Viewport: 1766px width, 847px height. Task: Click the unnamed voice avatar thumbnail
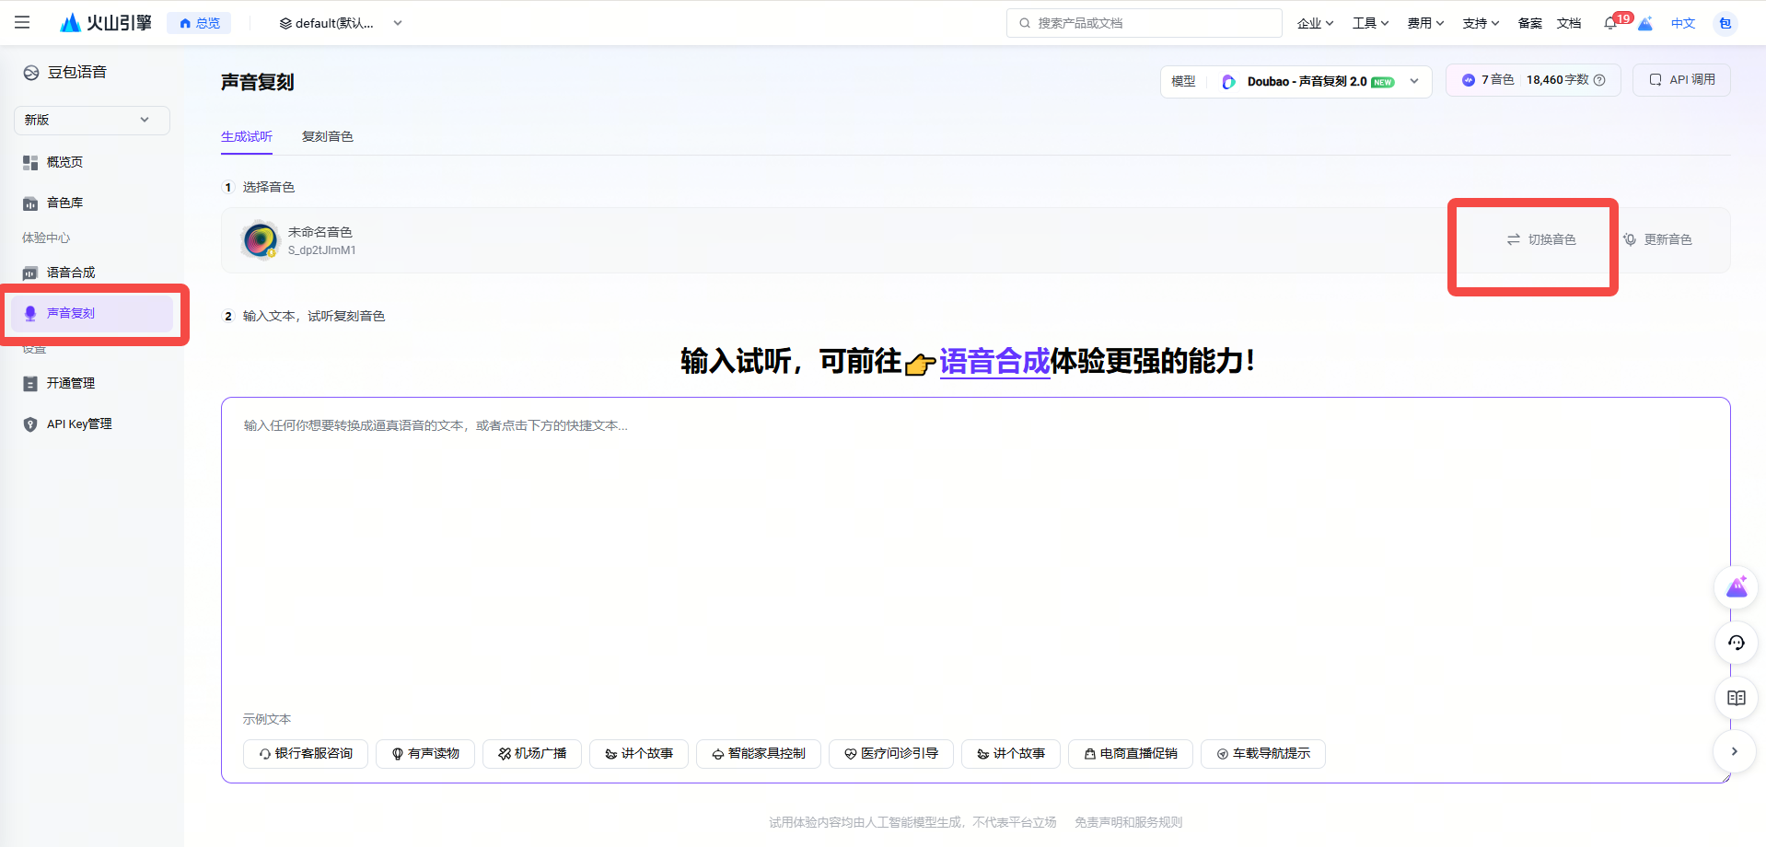click(261, 240)
